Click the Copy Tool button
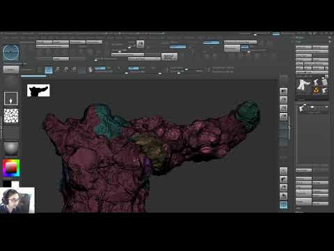Screen dimensions: 334x251 [303, 56]
